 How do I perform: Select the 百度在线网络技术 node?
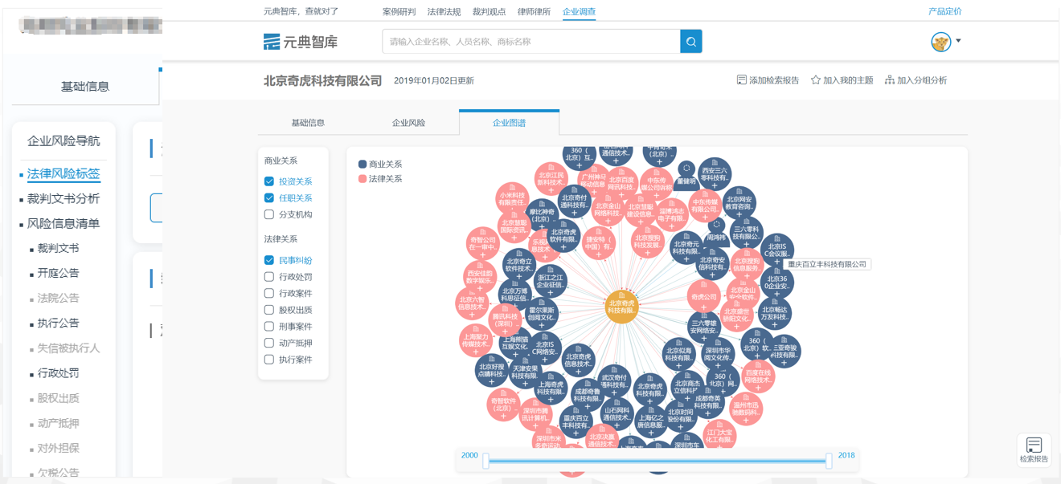pyautogui.click(x=758, y=376)
